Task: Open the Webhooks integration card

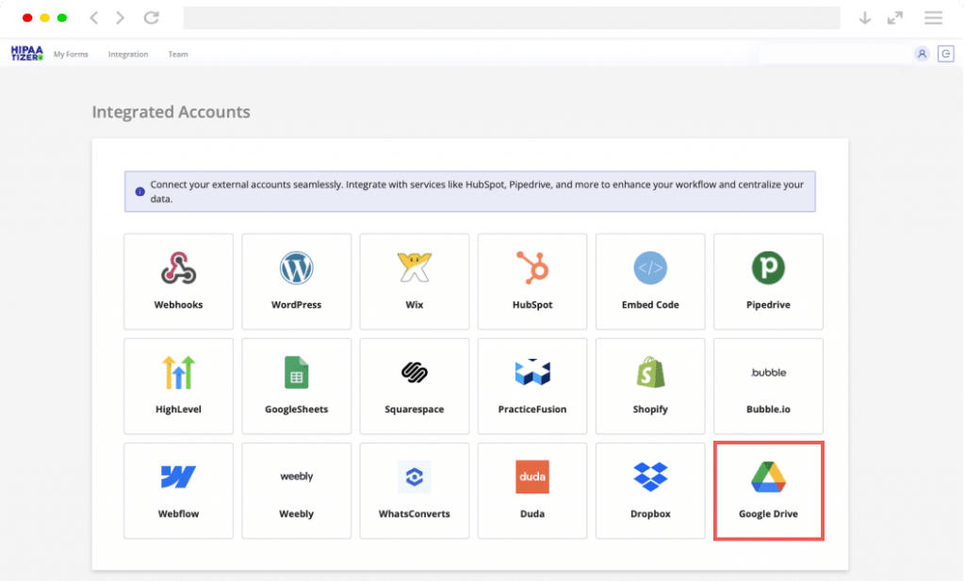Action: [178, 282]
